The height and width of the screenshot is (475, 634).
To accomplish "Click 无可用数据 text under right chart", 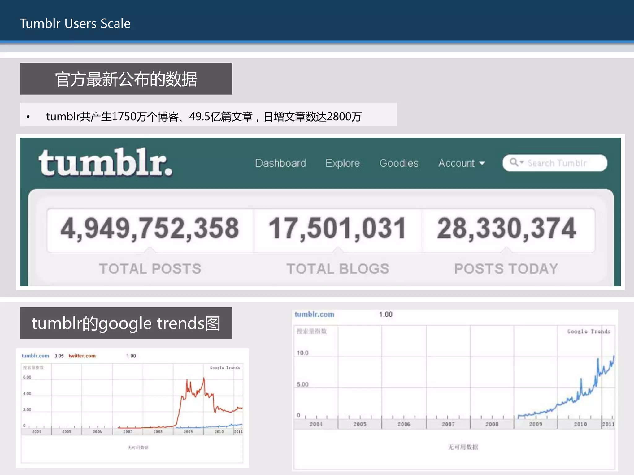I will pos(463,447).
